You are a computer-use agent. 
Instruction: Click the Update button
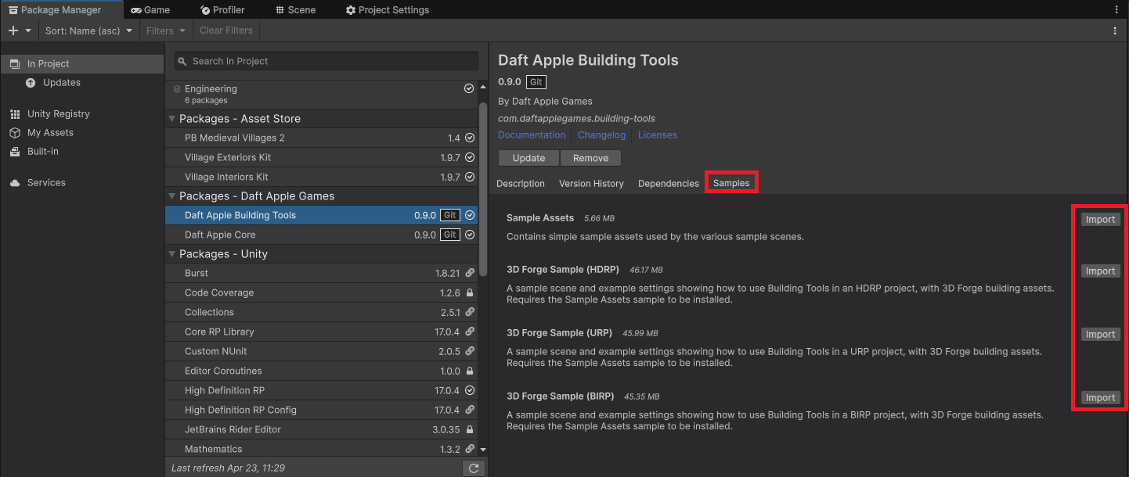pyautogui.click(x=528, y=158)
